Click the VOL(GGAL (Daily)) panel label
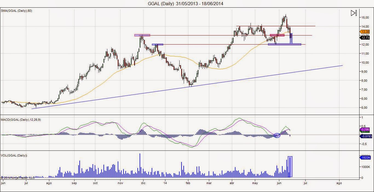The image size is (374, 192). click(x=15, y=155)
